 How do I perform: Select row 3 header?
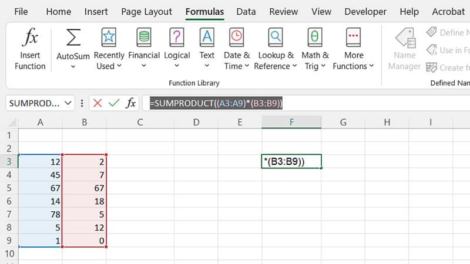pyautogui.click(x=9, y=162)
